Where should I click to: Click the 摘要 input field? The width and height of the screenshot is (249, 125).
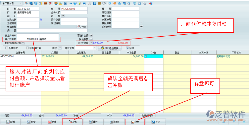click(52, 30)
